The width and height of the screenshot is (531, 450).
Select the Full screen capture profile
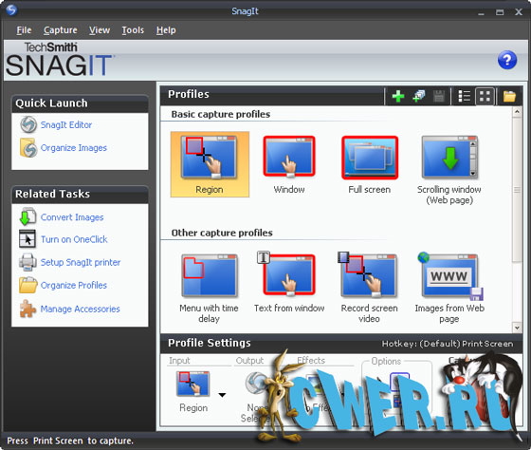[370, 165]
